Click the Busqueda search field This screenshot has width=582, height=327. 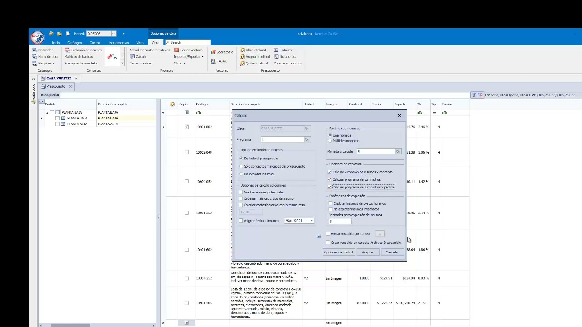265,95
